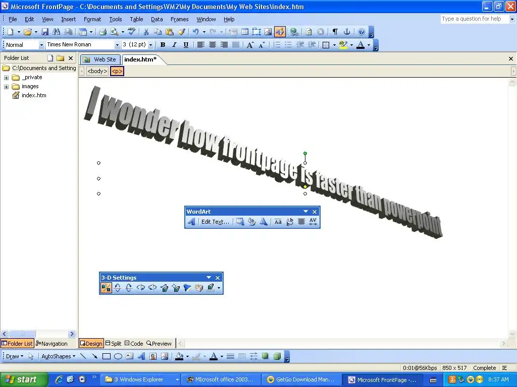
Task: Toggle WordArt Same Letter Heights
Action: 278,222
